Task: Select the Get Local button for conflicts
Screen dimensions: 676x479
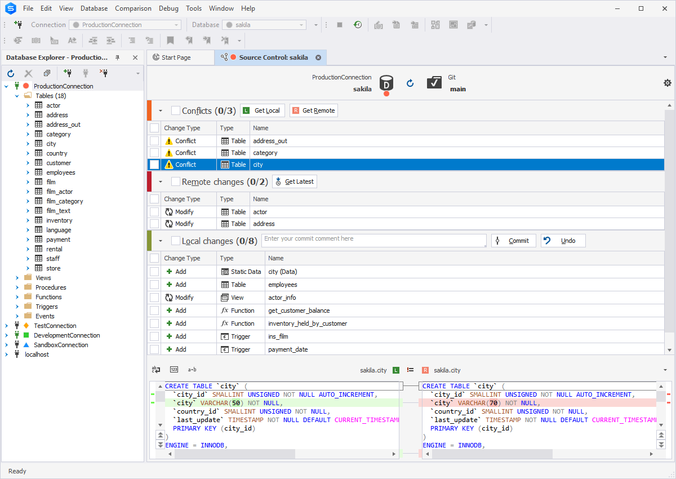Action: pyautogui.click(x=263, y=110)
